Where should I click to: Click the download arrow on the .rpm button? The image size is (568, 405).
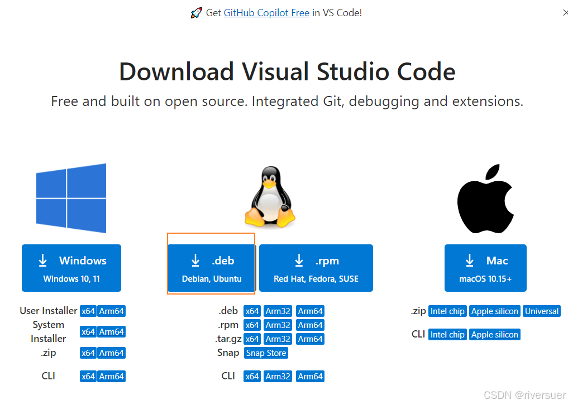coord(300,260)
